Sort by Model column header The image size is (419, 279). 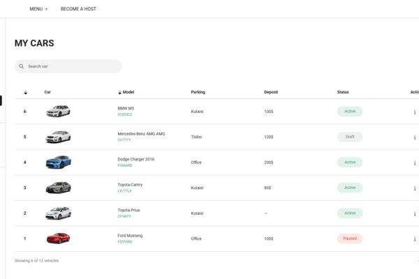(x=126, y=92)
